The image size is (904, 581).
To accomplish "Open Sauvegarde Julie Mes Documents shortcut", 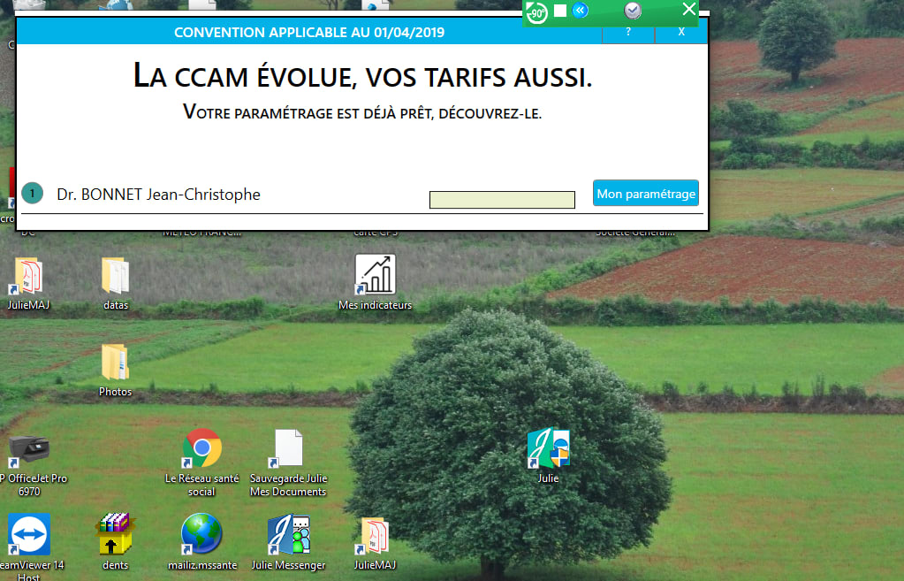I will pos(288,449).
